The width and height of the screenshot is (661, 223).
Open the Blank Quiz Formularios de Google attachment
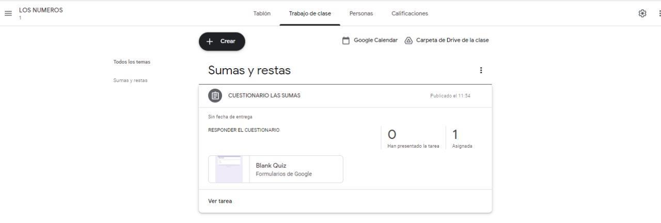pyautogui.click(x=276, y=169)
